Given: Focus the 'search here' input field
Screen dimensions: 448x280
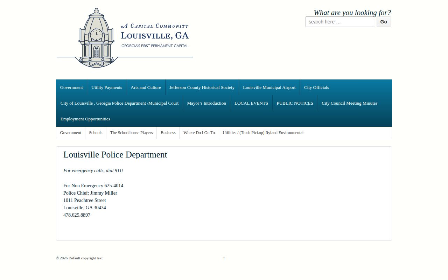Looking at the screenshot, I should click(340, 22).
